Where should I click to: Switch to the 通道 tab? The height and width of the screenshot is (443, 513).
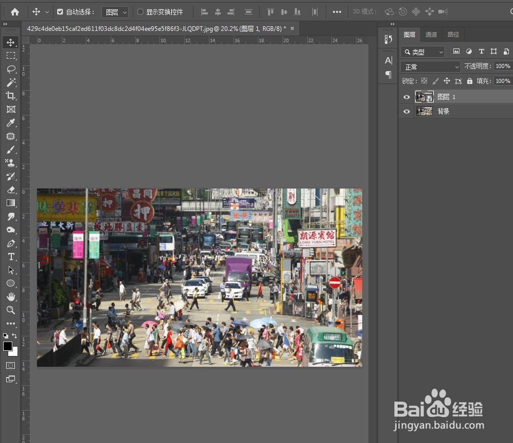click(431, 35)
